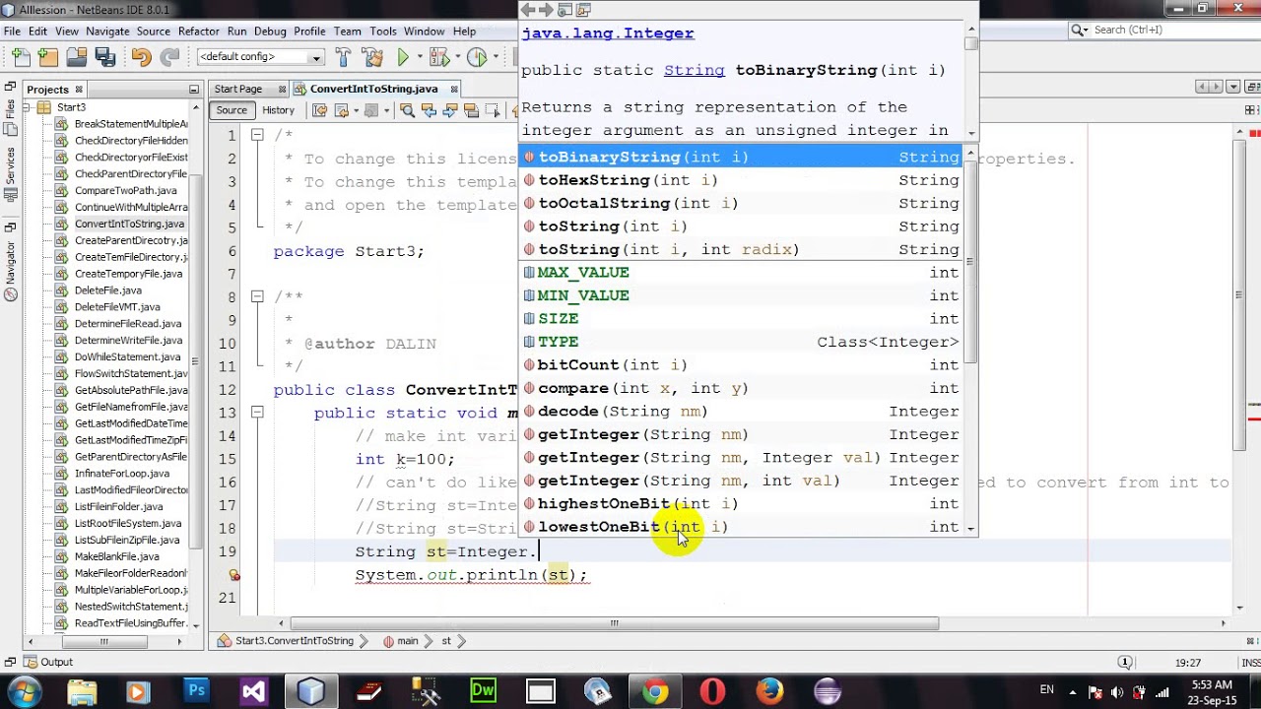This screenshot has height=709, width=1261.
Task: Open the Debug menu
Action: click(270, 32)
